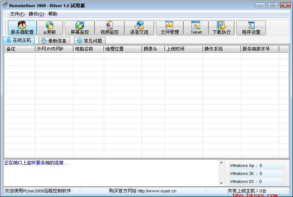Start 视频监控 video monitoring
293x197 pixels.
[x=109, y=28]
